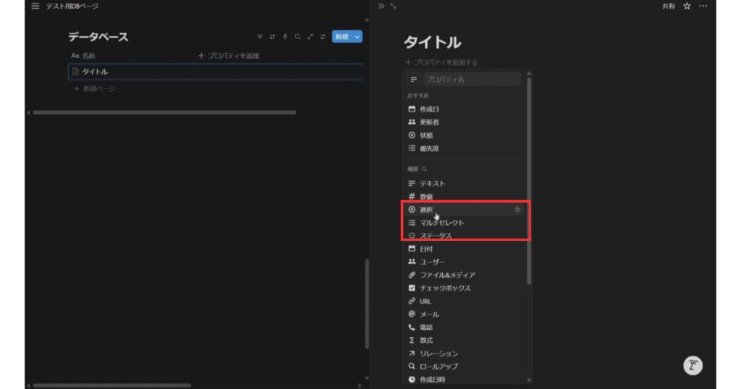Focus the プロパティ名 input field
This screenshot has height=389, width=741.
[x=470, y=80]
